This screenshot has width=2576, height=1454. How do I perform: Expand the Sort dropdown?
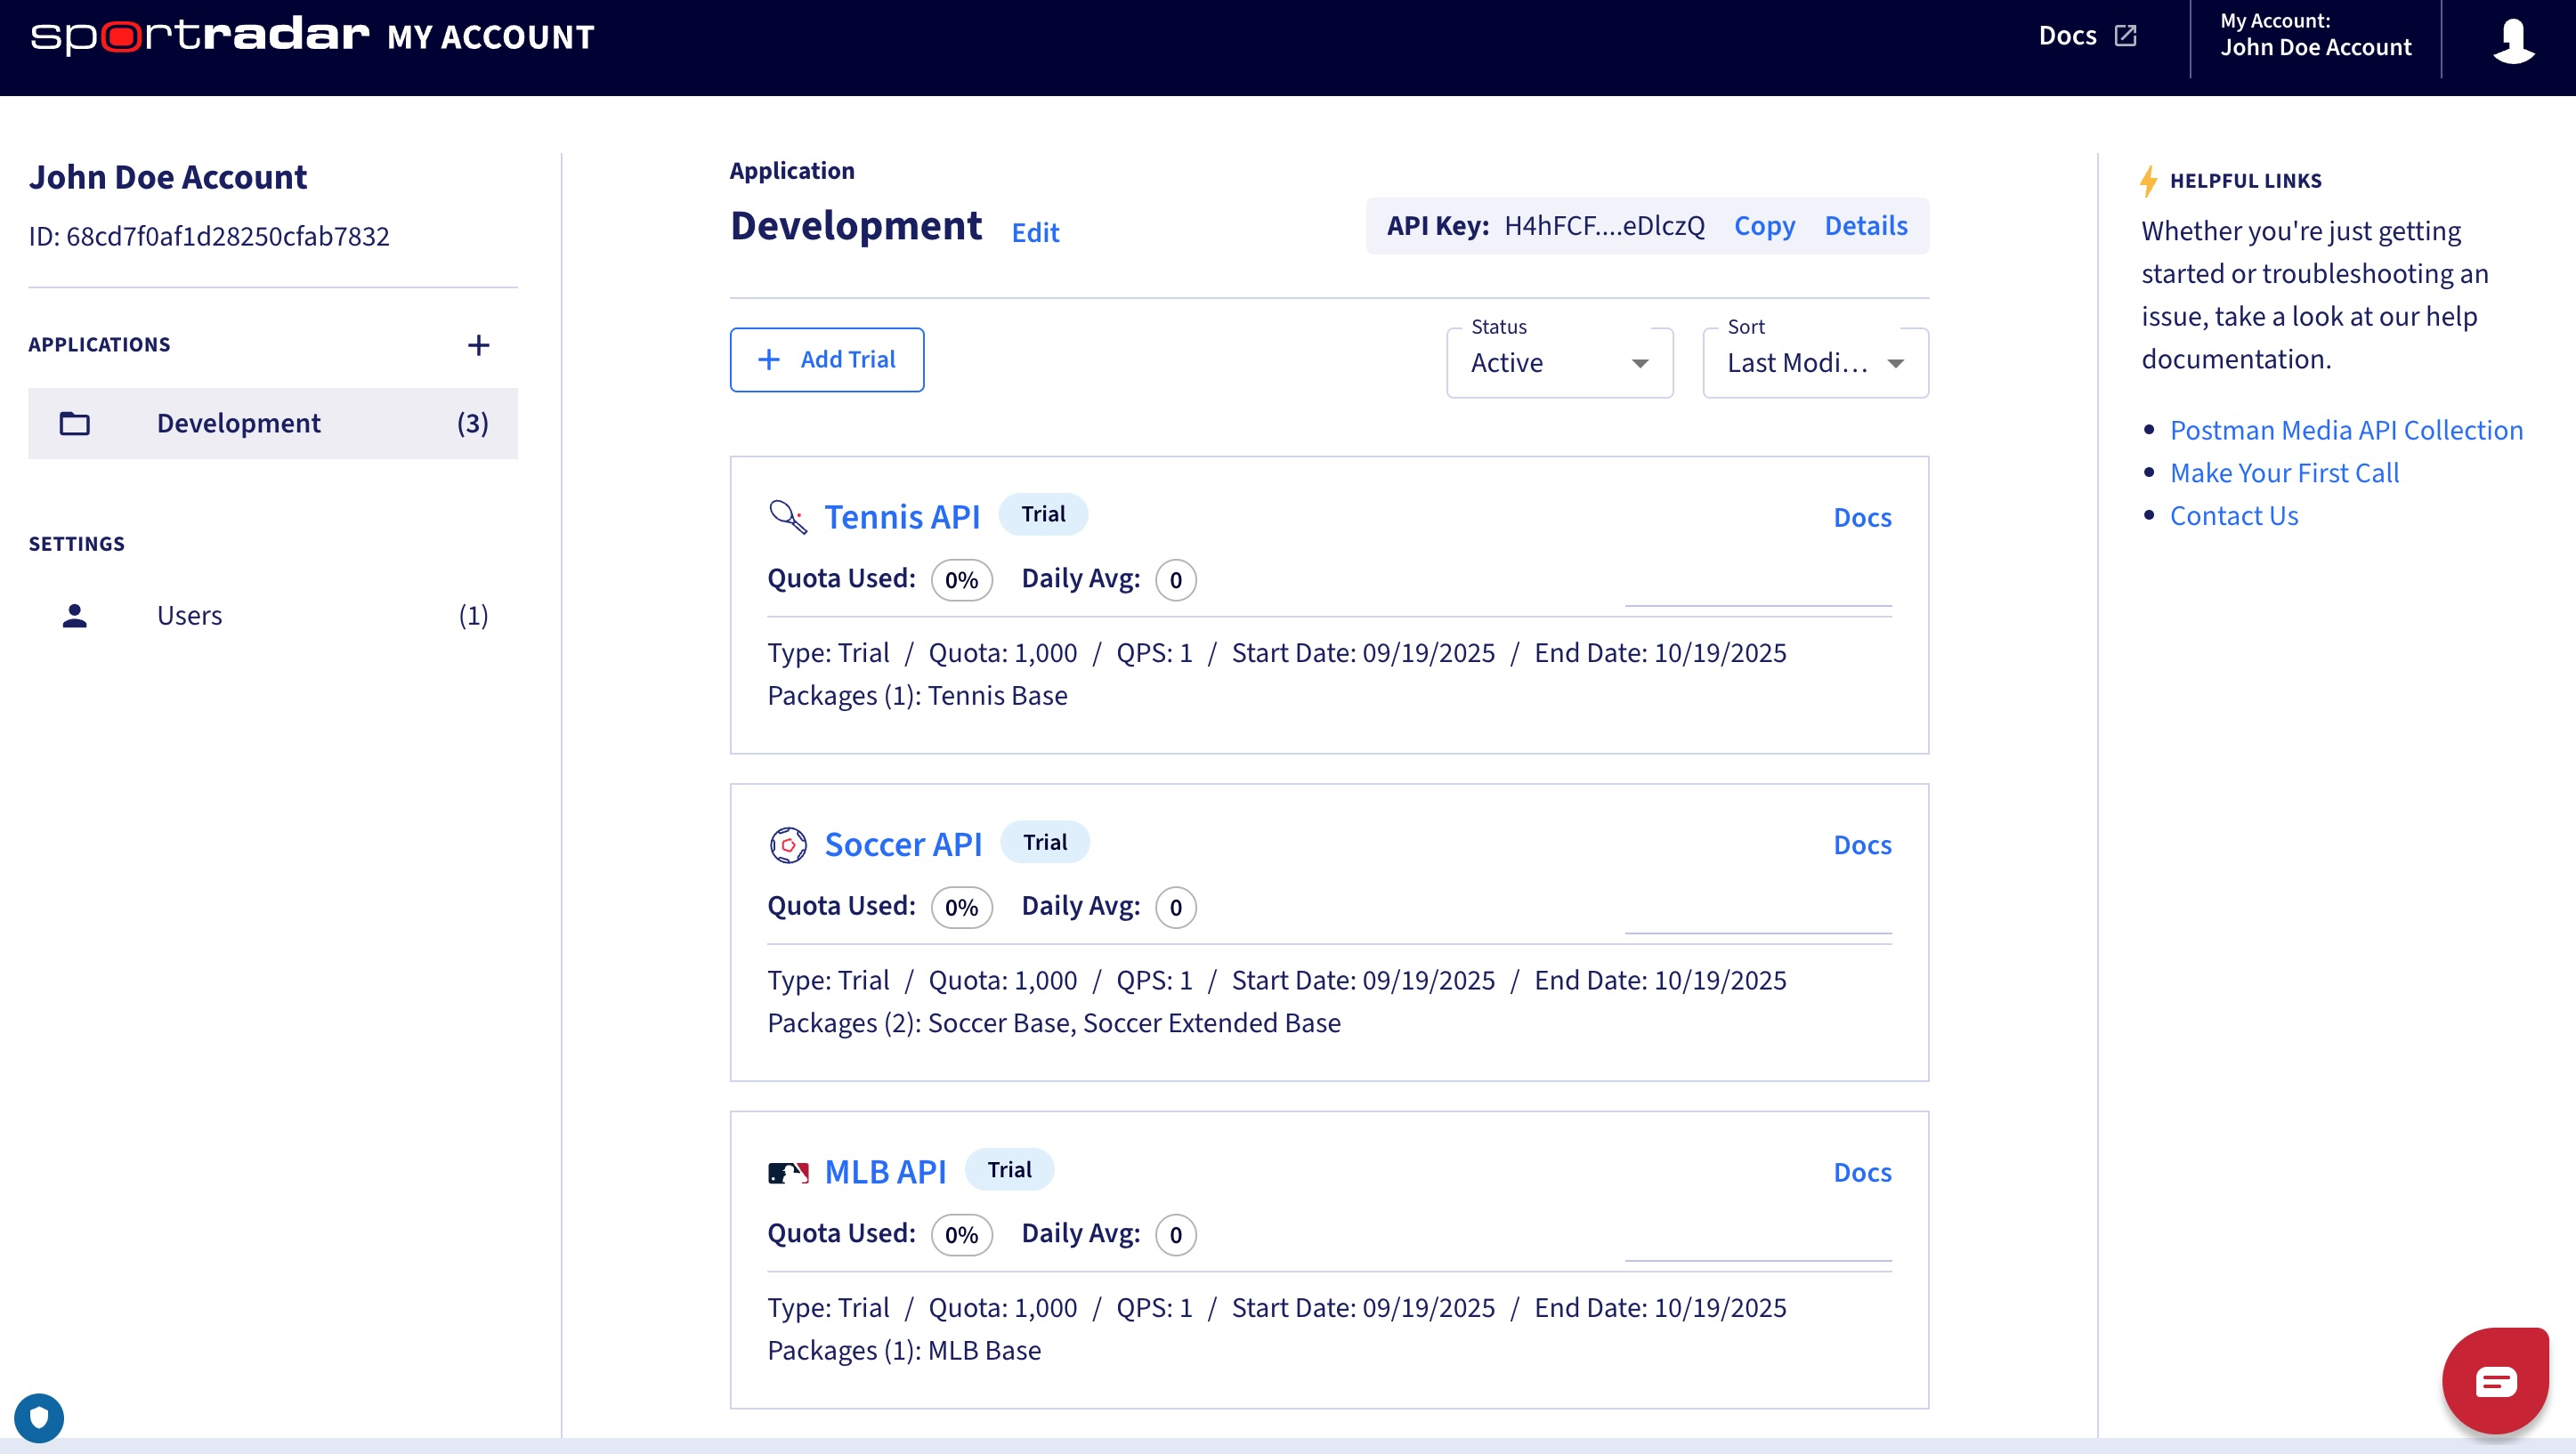pyautogui.click(x=1814, y=363)
